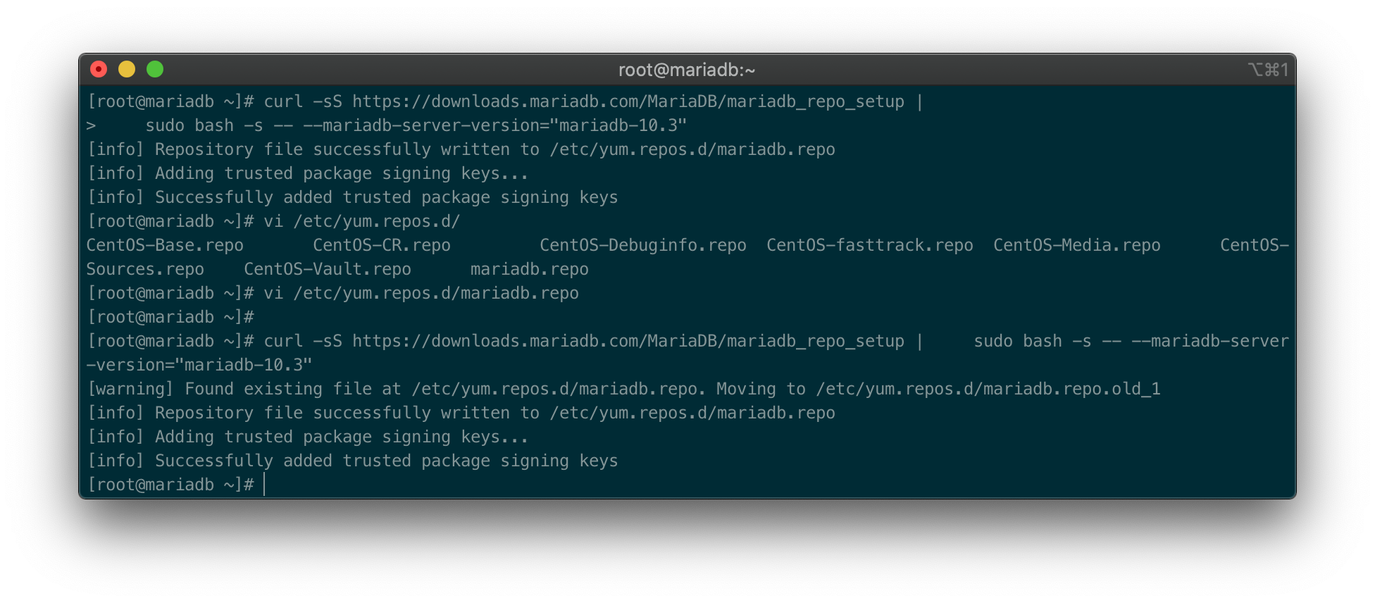Click the vi /etc/yum.repos.d/mariadb.repo command
This screenshot has width=1375, height=603.
(421, 293)
